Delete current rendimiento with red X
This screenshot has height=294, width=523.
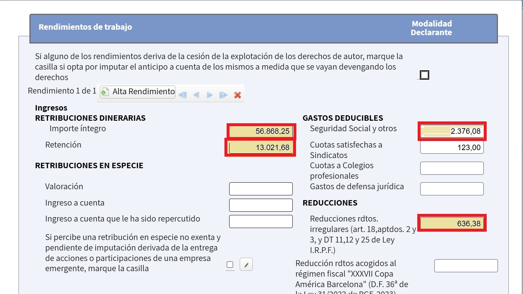click(x=238, y=95)
